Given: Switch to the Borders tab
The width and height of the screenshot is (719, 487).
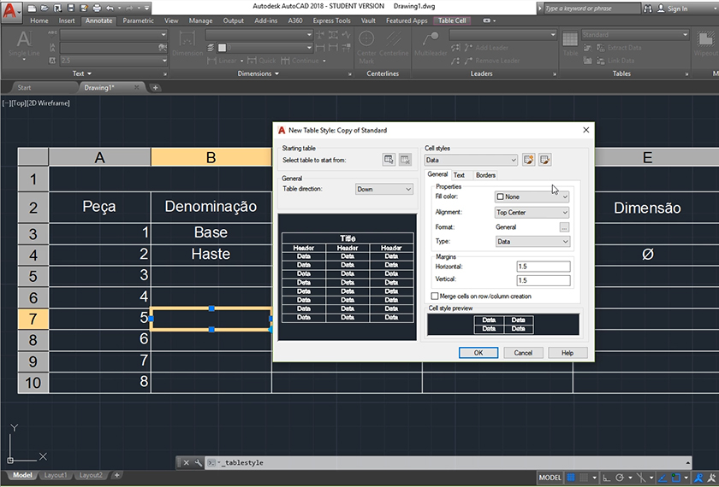Looking at the screenshot, I should pos(485,175).
